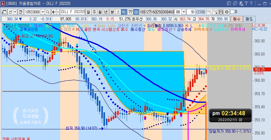Open symbol search with magnifier icon
The image size is (271, 140).
(x=48, y=12)
